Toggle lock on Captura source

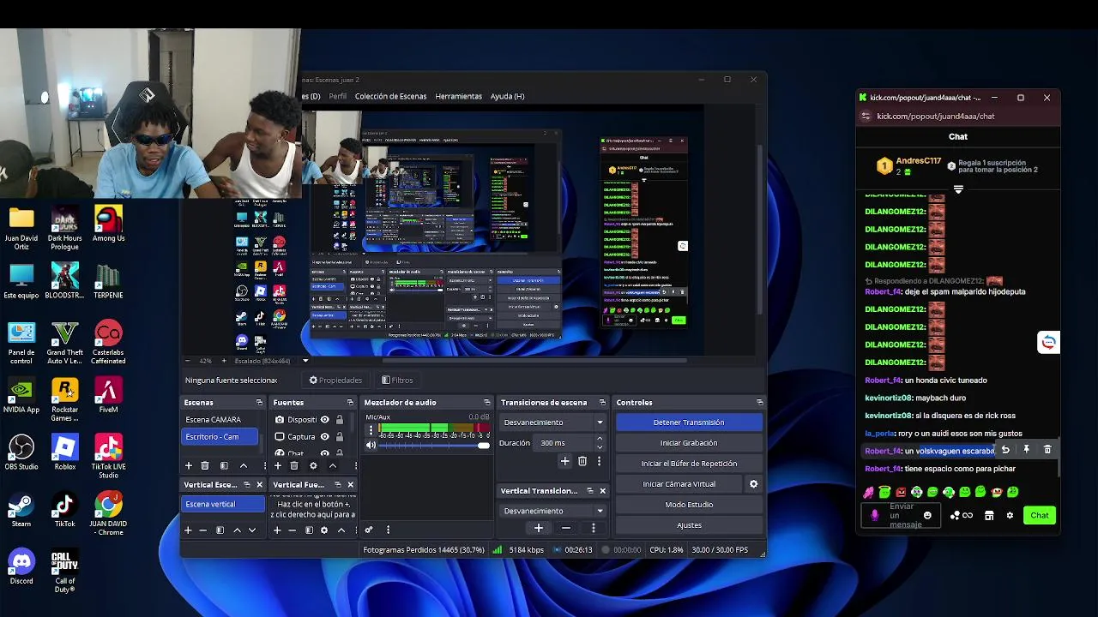pos(340,436)
